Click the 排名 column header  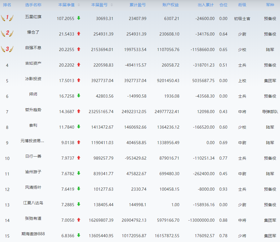(7, 5)
